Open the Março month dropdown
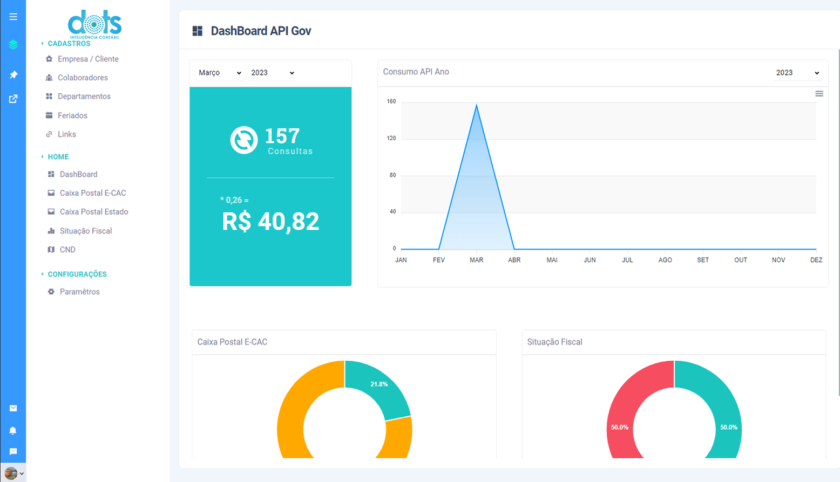Screen dimensions: 840x482 tap(220, 73)
